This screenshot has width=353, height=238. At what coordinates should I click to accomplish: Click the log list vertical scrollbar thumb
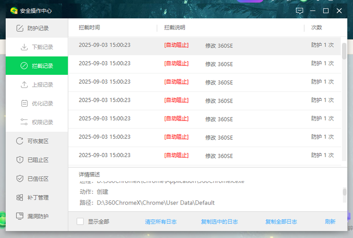pyautogui.click(x=344, y=51)
